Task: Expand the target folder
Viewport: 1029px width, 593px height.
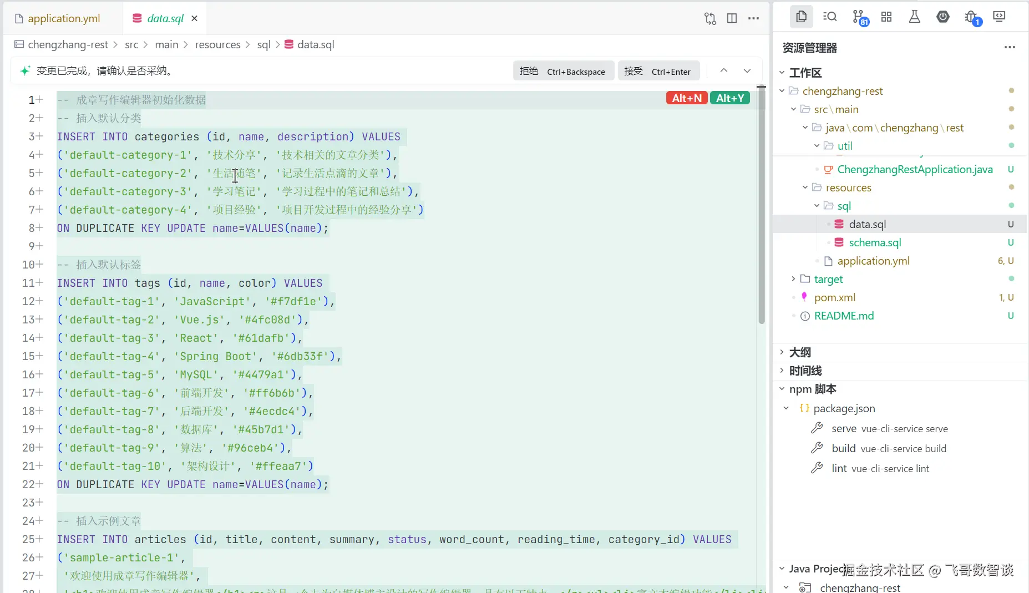Action: coord(794,279)
